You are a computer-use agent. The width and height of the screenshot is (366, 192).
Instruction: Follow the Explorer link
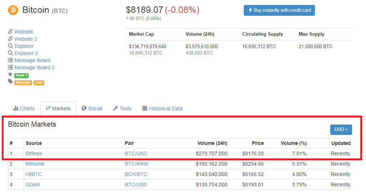coord(24,46)
